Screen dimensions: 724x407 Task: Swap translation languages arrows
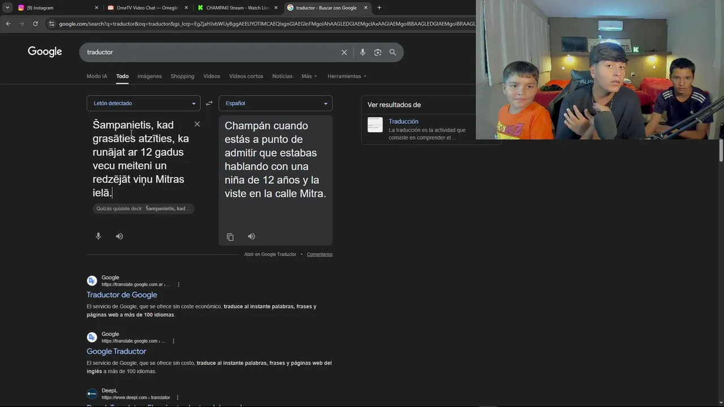[x=209, y=103]
